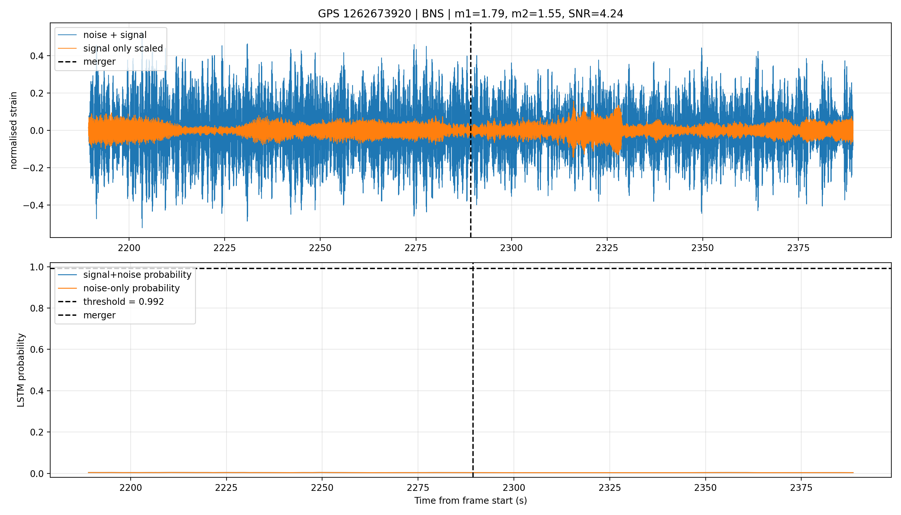Click the plot title with GPS 1262673920
The width and height of the screenshot is (901, 515).
(x=470, y=14)
